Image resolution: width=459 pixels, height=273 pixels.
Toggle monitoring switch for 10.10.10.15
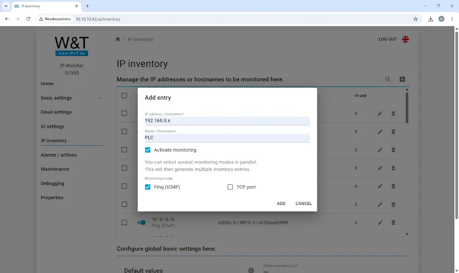(x=141, y=222)
